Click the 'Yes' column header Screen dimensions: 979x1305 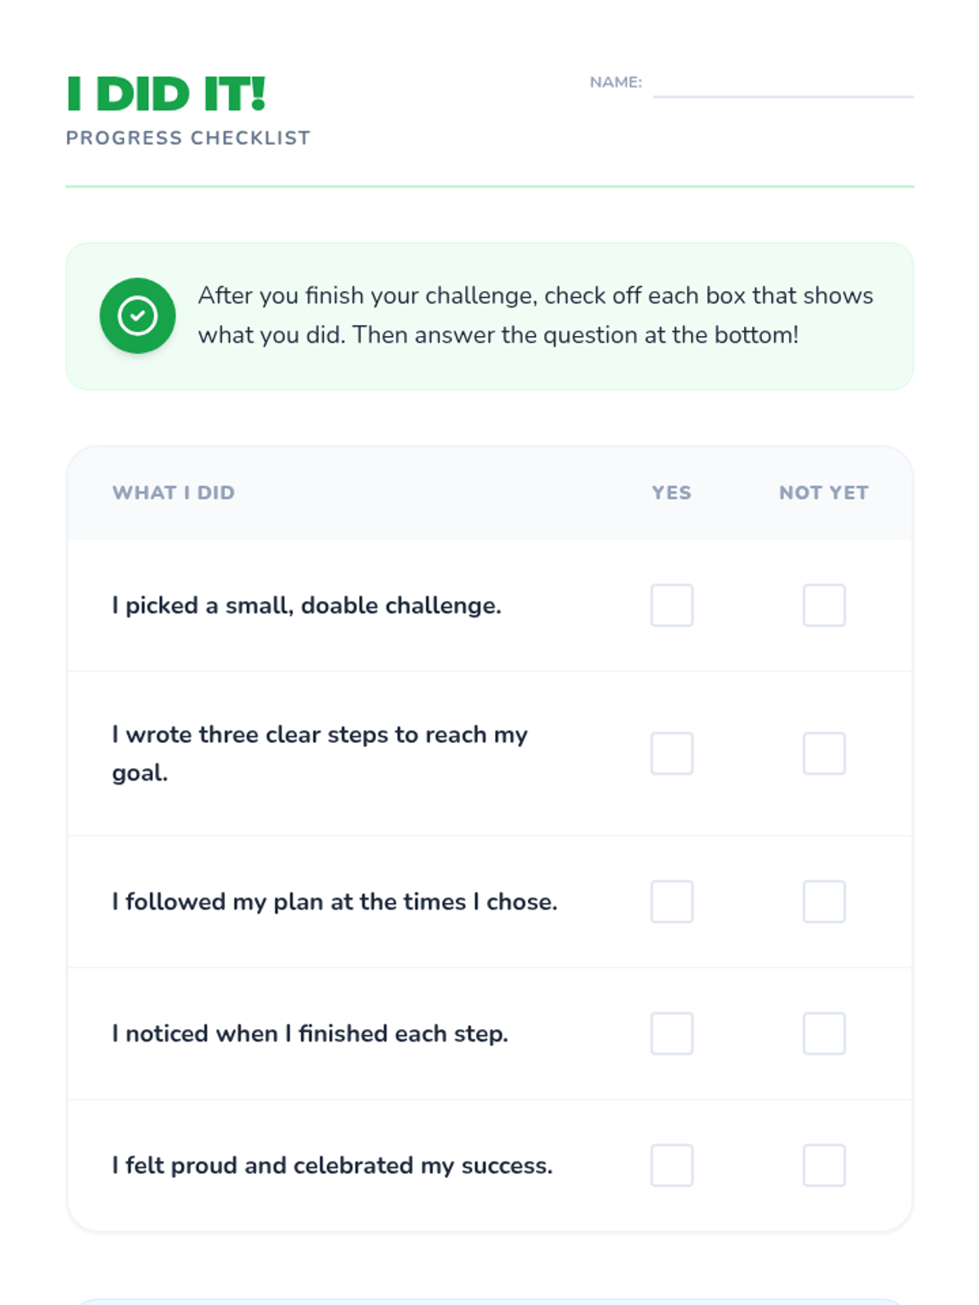(x=671, y=493)
